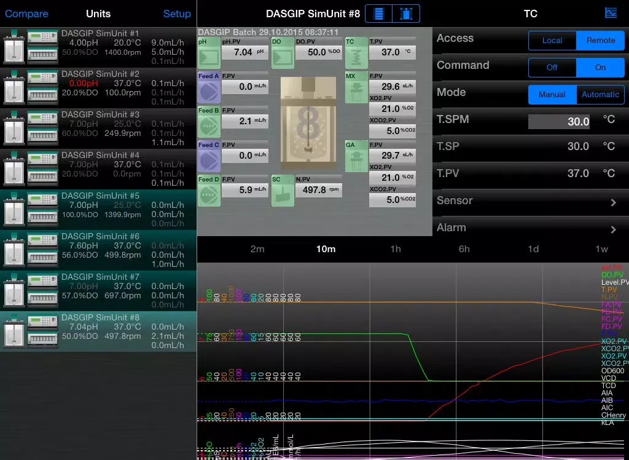Image resolution: width=629 pixels, height=460 pixels.
Task: Turn Command On
Action: coord(600,68)
